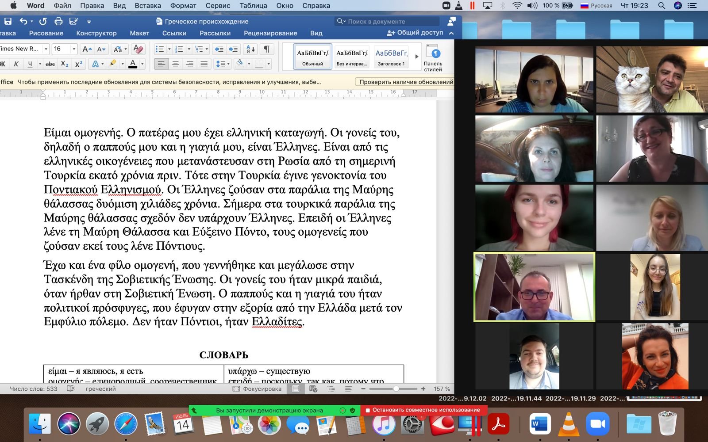Increase the paragraph indent
708x442 pixels.
pyautogui.click(x=234, y=49)
